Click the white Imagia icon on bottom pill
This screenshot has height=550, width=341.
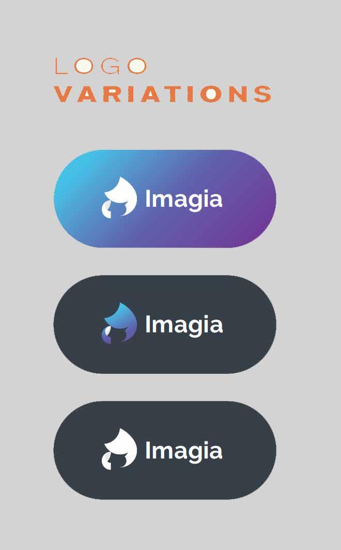(119, 449)
